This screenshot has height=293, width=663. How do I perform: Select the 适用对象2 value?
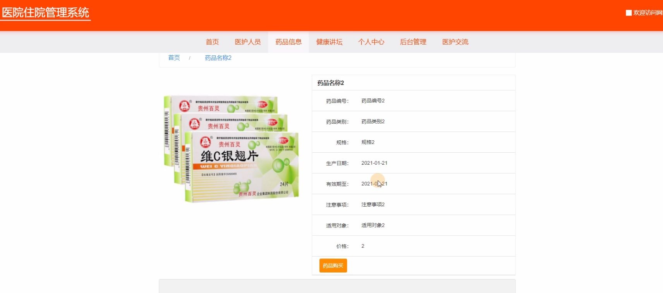click(373, 225)
